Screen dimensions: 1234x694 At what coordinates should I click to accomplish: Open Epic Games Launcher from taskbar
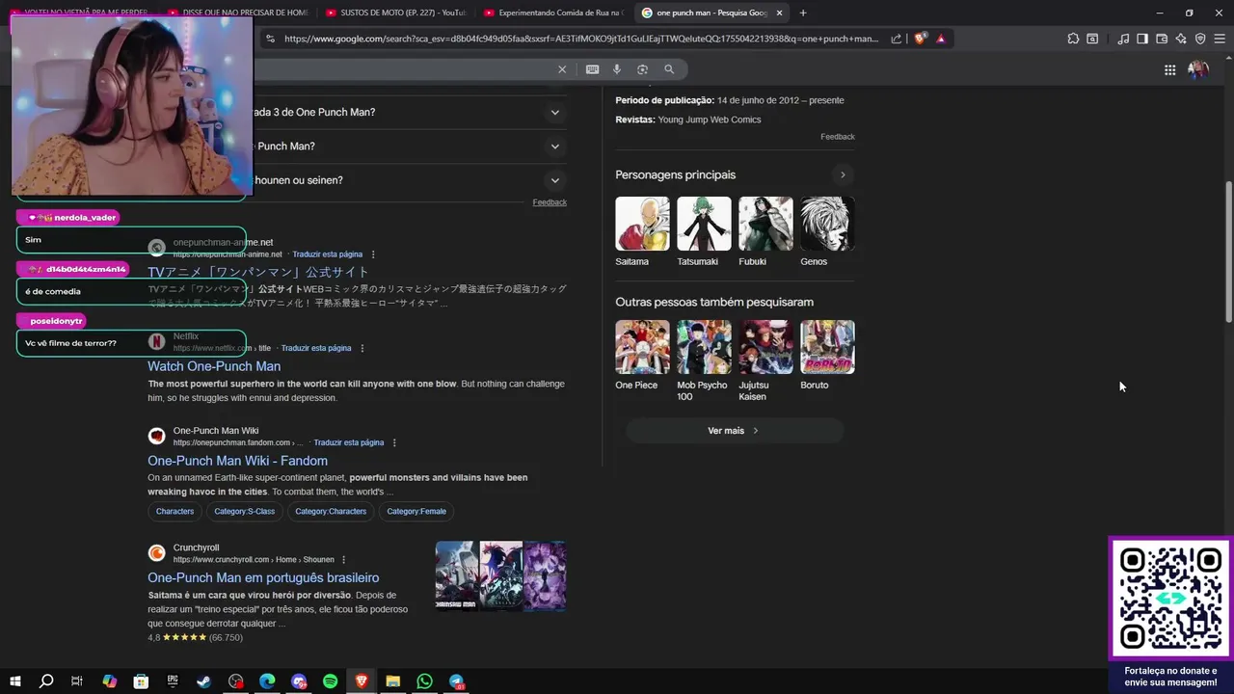coord(173,681)
